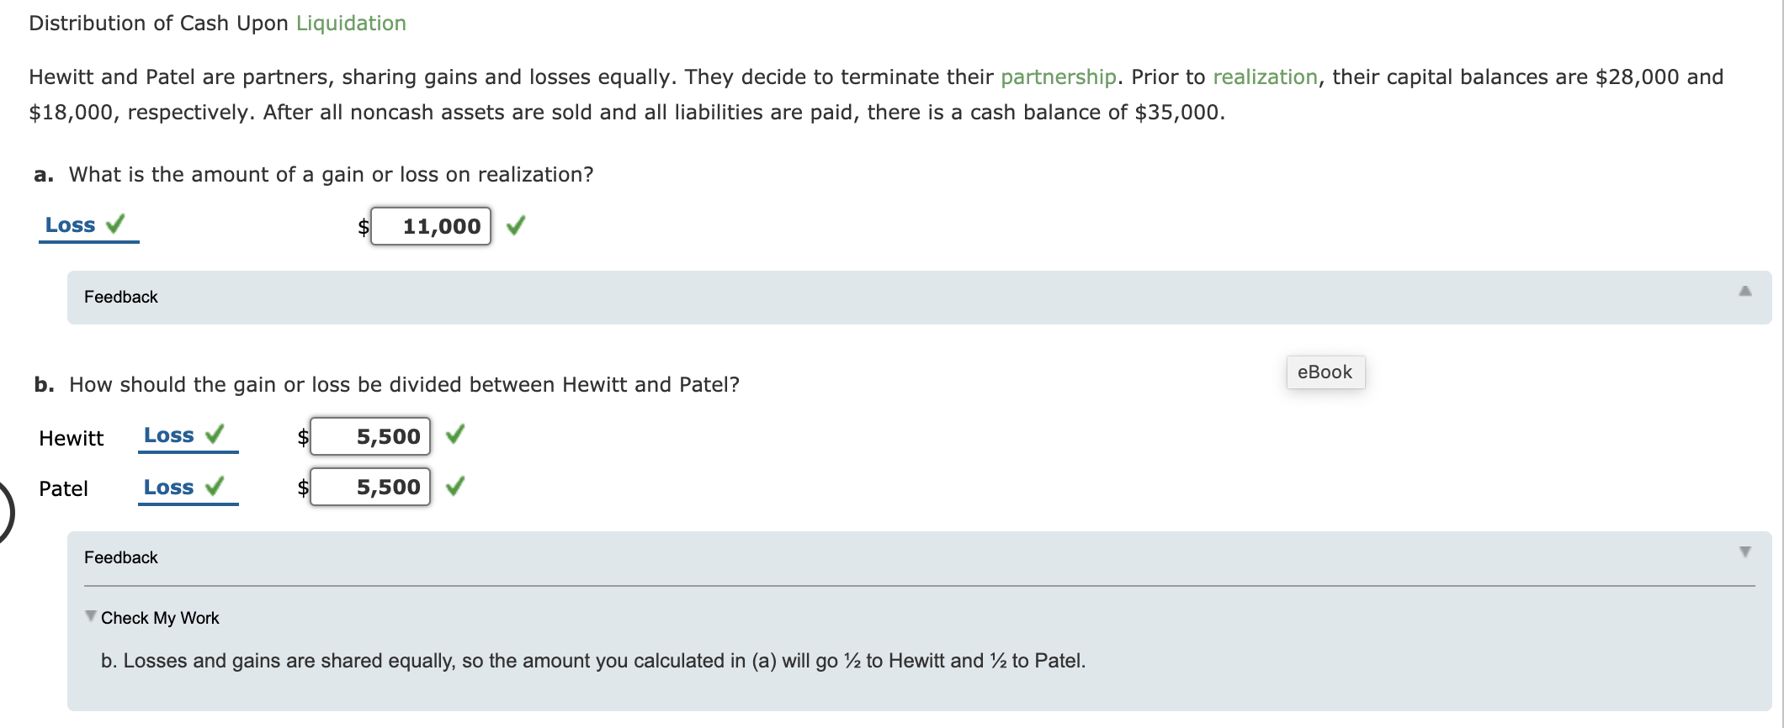Click the Liquidation glossary link in the title

(351, 23)
